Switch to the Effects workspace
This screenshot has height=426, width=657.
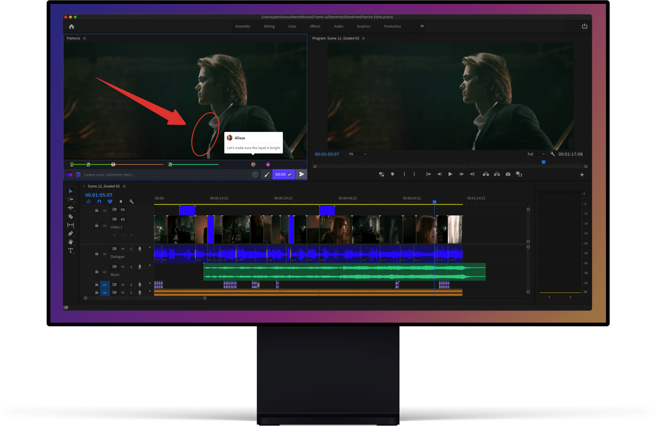[315, 27]
